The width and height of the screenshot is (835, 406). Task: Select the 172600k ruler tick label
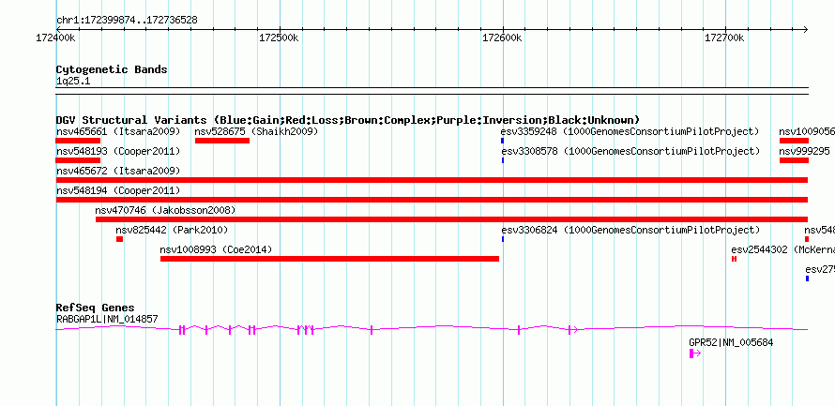click(502, 38)
